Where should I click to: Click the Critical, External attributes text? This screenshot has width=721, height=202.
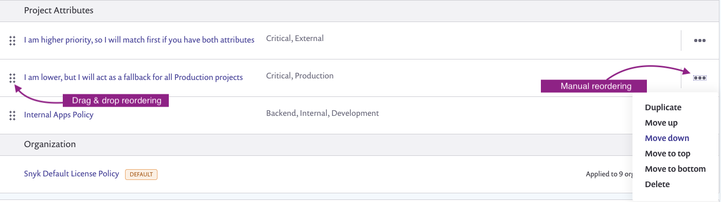click(295, 38)
